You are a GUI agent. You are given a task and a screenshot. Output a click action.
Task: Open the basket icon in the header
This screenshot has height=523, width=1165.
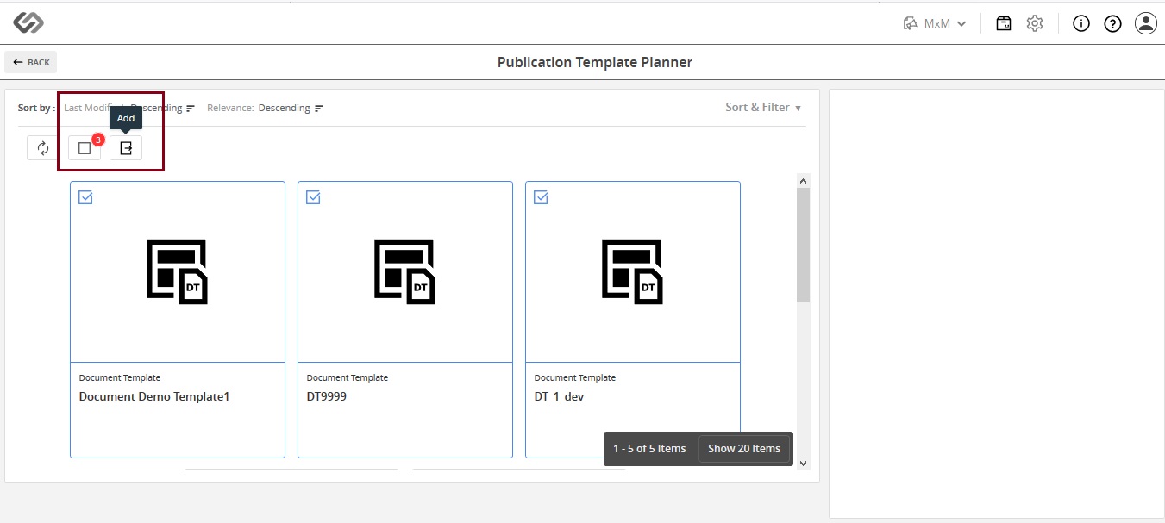tap(1004, 23)
